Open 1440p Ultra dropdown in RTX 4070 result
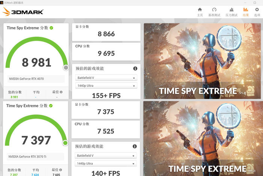Screen dimensions: 263x176 [x=106, y=86]
